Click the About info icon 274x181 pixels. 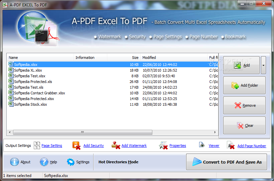point(14,162)
